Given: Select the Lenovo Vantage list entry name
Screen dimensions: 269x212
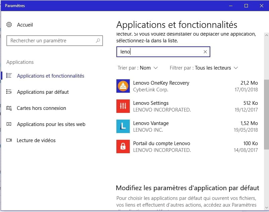Looking at the screenshot, I should [x=151, y=123].
